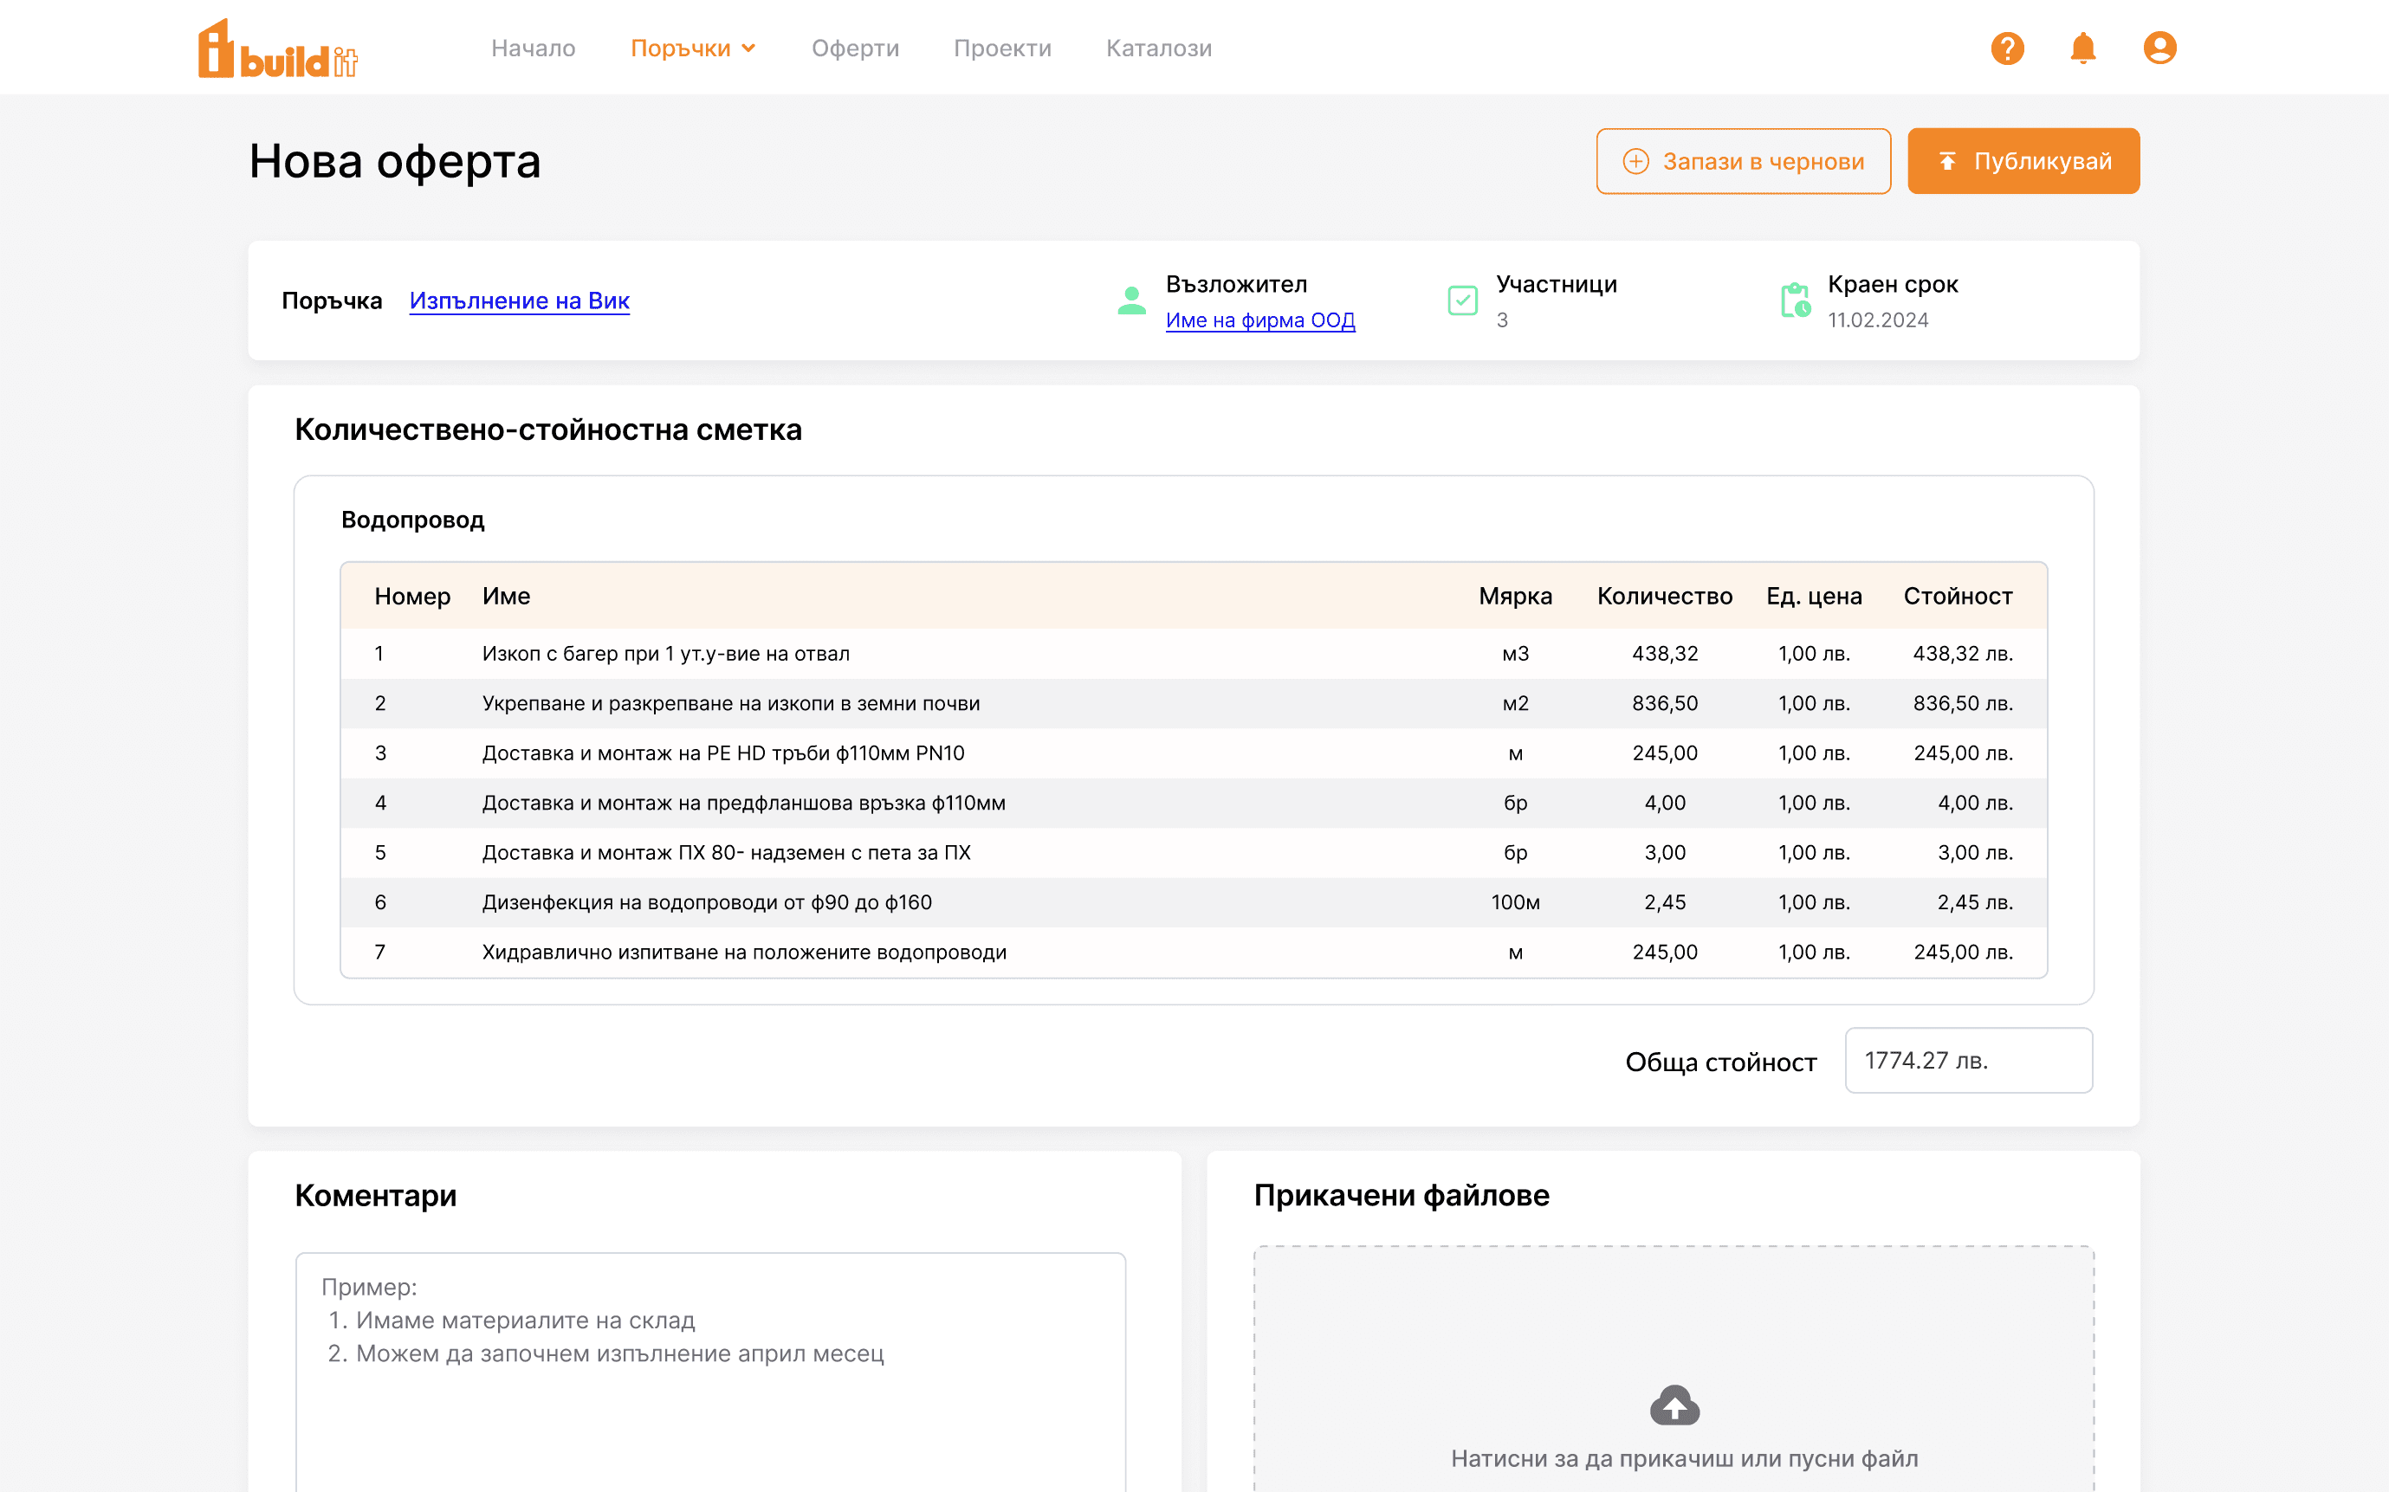Viewport: 2389px width, 1492px height.
Task: Select row Доставка и монтаж на PE HD тръби
Action: tap(1193, 754)
